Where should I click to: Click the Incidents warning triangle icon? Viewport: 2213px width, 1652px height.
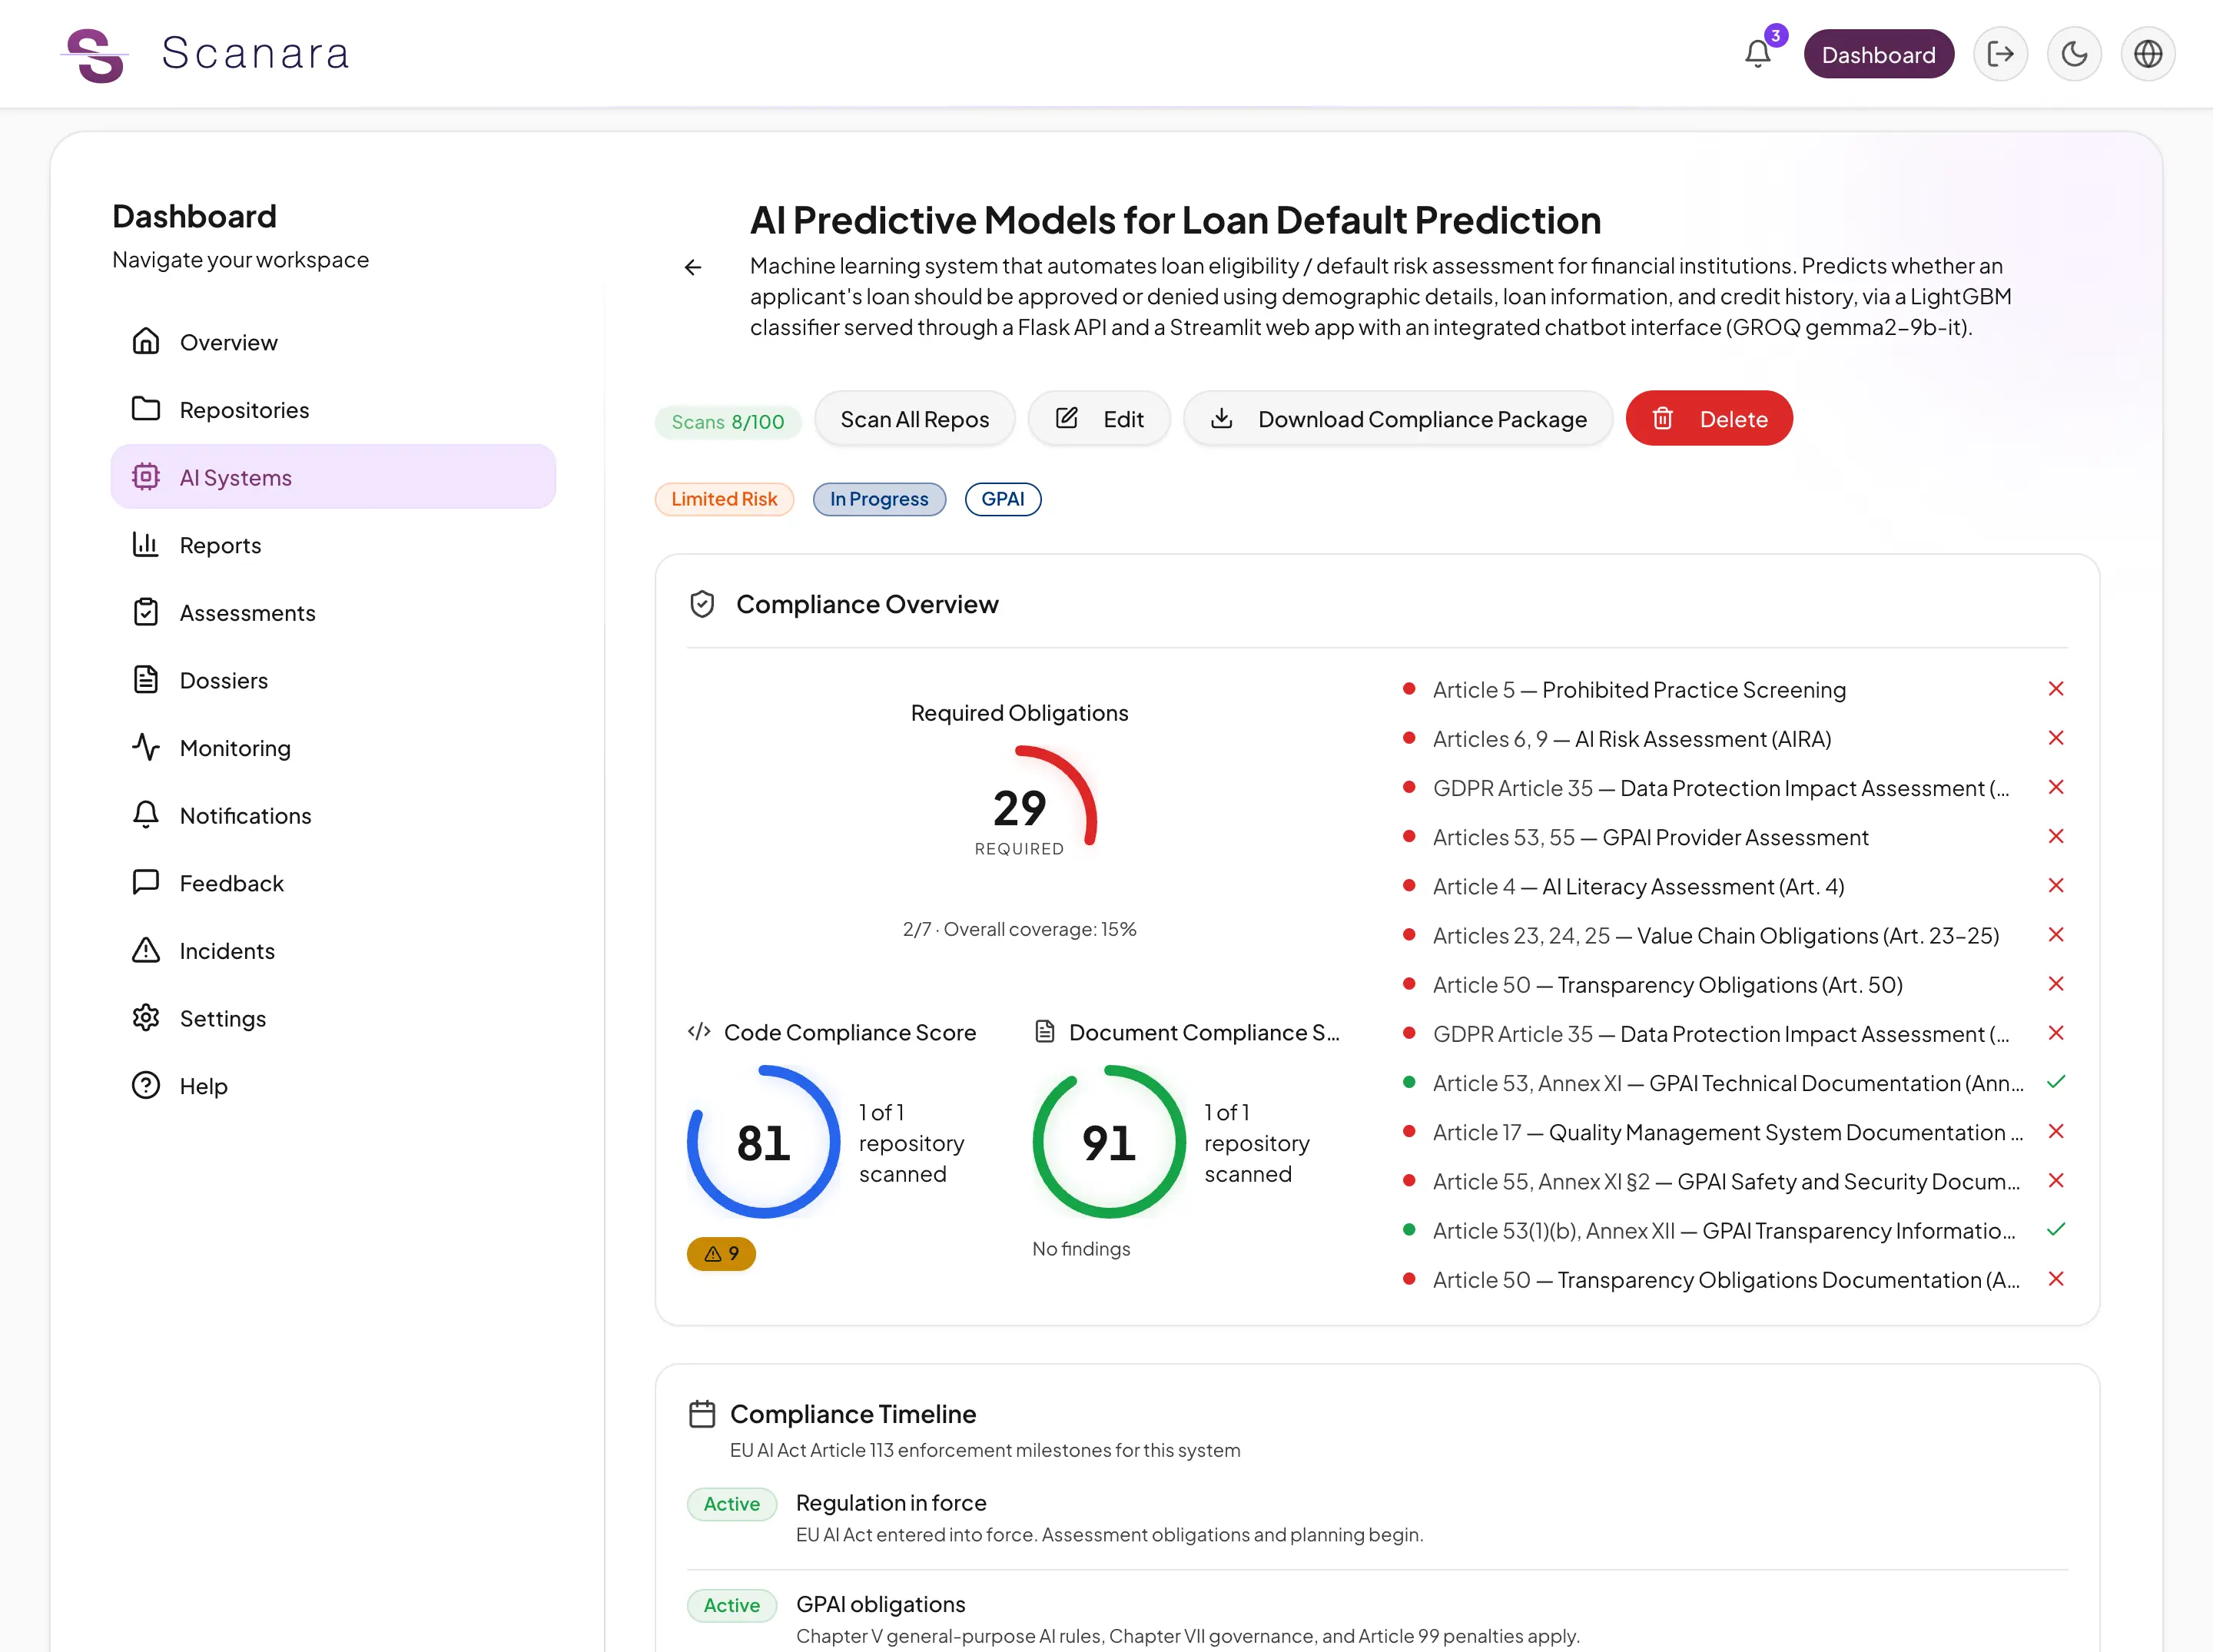coord(146,950)
